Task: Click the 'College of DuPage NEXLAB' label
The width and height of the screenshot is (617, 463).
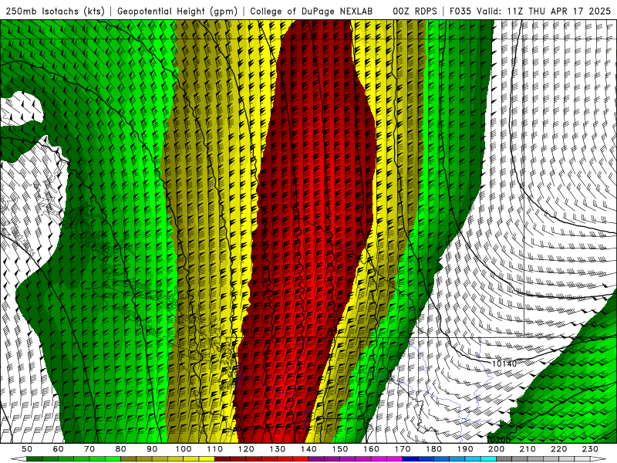Action: [x=312, y=11]
